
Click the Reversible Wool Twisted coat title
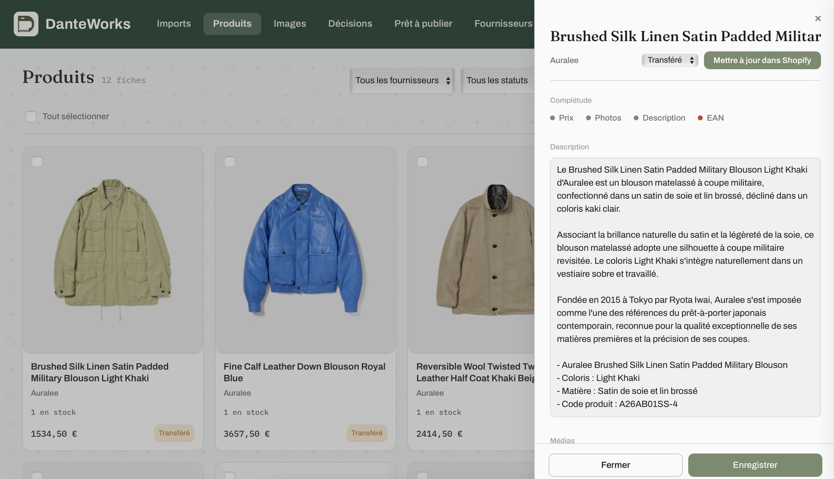point(475,372)
